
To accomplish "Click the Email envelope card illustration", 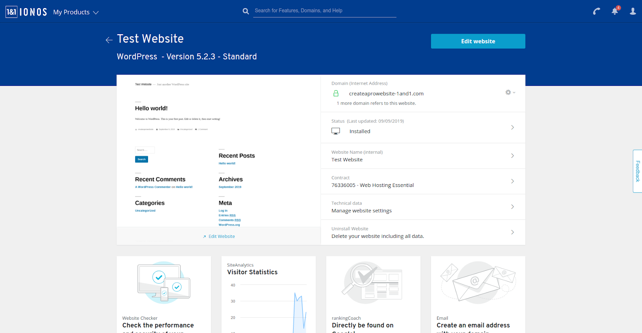I will tap(478, 282).
